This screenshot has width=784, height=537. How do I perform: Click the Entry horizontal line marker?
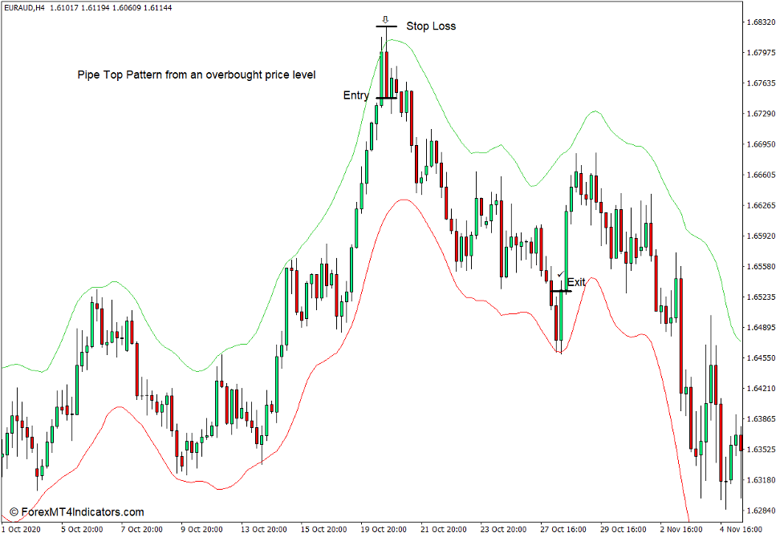click(387, 98)
